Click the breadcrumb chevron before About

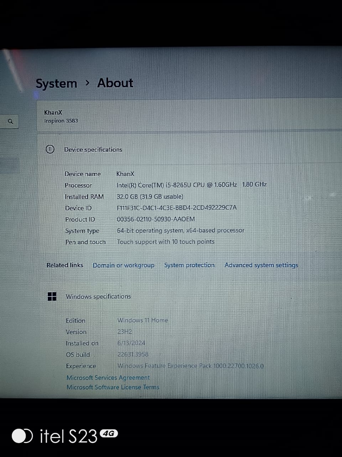[x=87, y=83]
